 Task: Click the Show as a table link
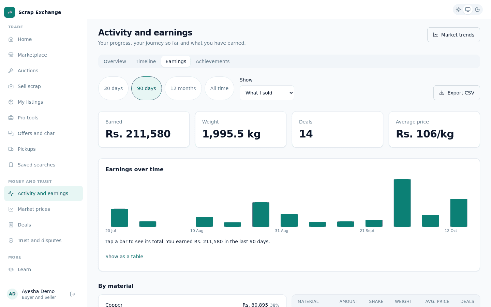click(124, 257)
